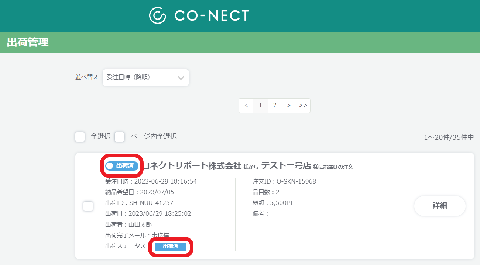Open the 並べ替え sort dropdown
This screenshot has height=265, width=480.
tap(146, 77)
